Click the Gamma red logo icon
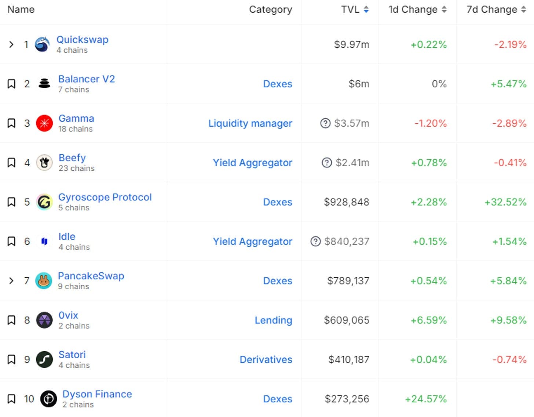This screenshot has height=417, width=534. tap(44, 123)
